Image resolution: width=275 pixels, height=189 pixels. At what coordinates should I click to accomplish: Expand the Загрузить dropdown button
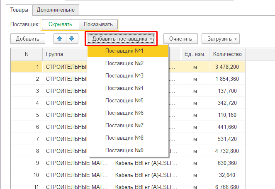click(220, 39)
